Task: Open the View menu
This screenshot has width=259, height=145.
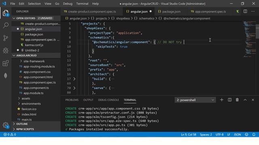Action: point(48,4)
